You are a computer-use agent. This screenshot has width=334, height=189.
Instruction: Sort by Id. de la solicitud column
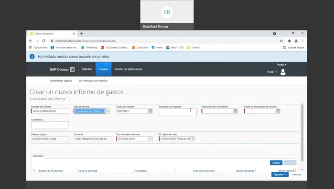pyautogui.click(x=88, y=171)
